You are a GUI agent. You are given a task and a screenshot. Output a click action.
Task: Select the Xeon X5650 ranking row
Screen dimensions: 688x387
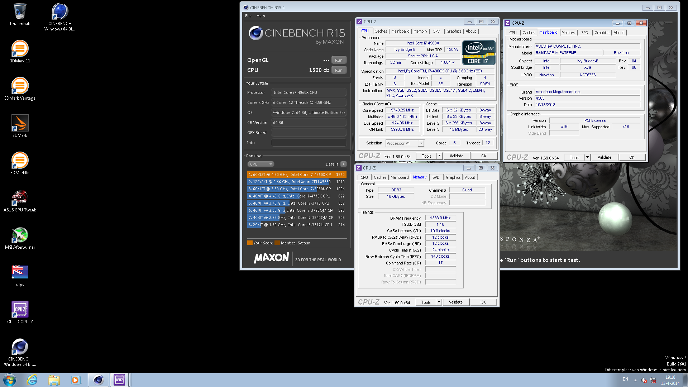296,182
